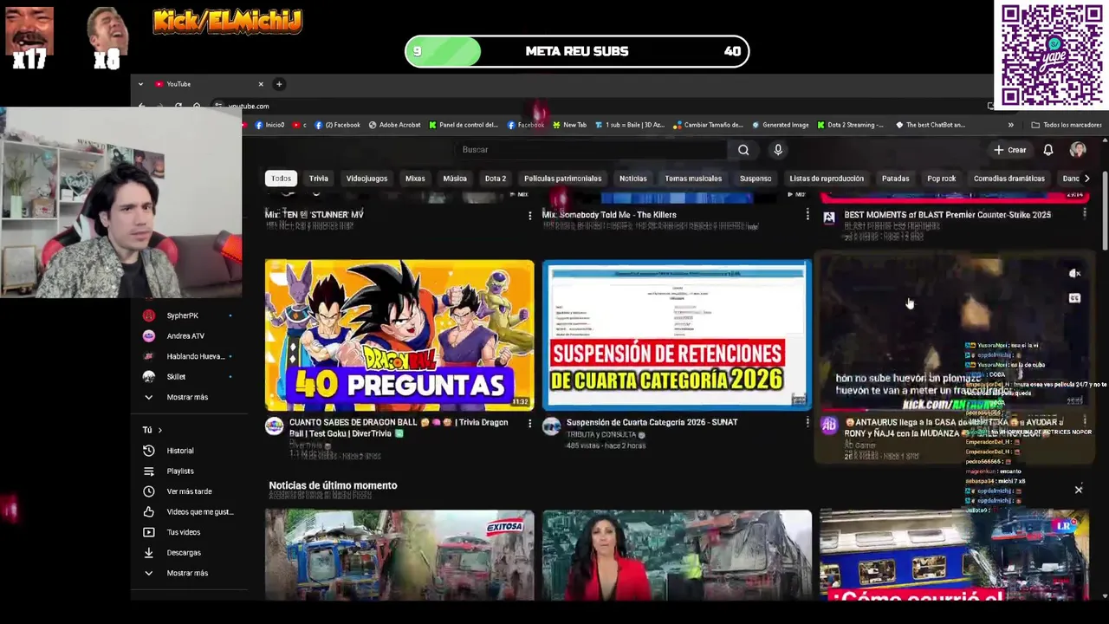Click the browser address bar

coord(598,107)
